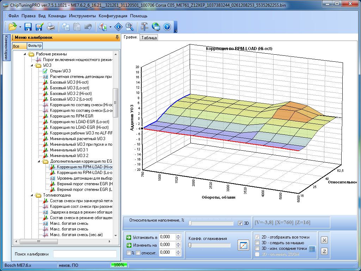Click the Установить в green arrow button
This screenshot has height=271, width=361.
pos(129,237)
